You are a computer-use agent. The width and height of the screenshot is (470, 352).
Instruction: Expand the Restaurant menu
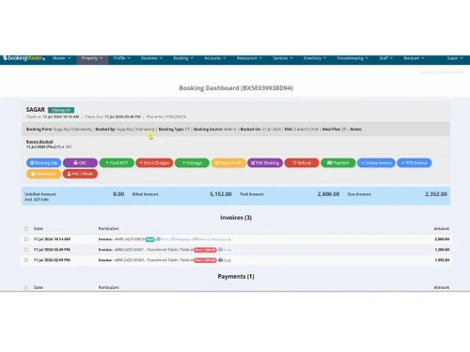coord(249,58)
